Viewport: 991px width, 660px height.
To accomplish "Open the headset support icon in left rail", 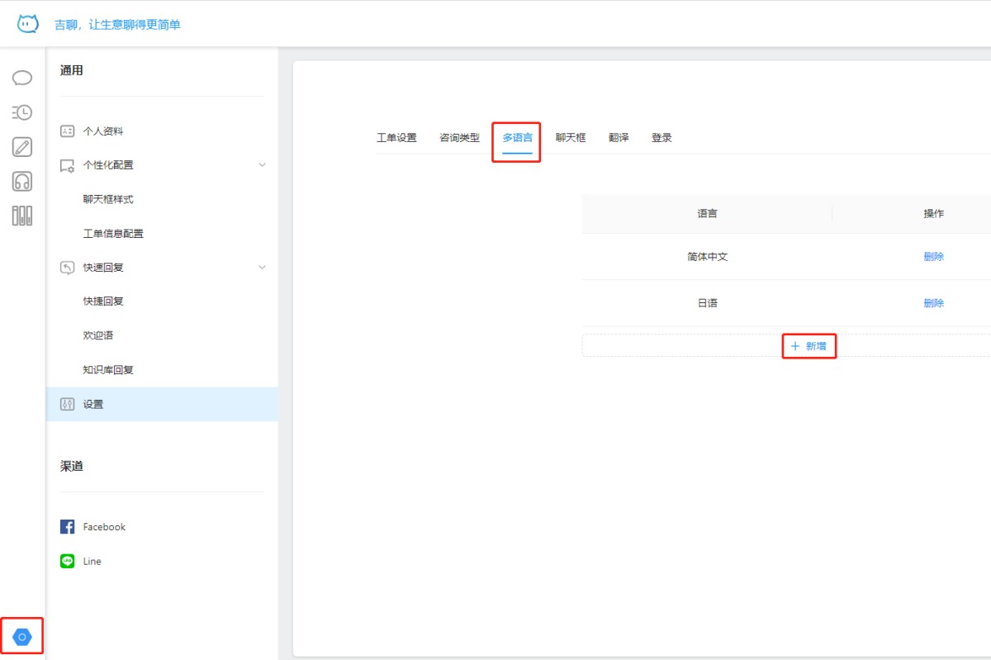I will point(22,182).
